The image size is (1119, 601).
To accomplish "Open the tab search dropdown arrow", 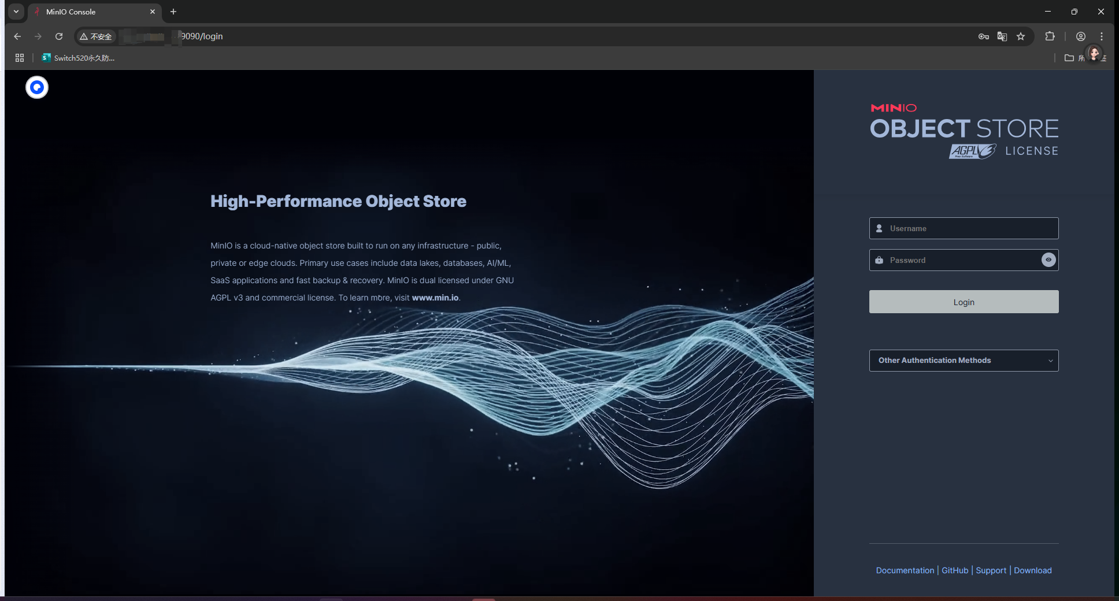I will 16,12.
